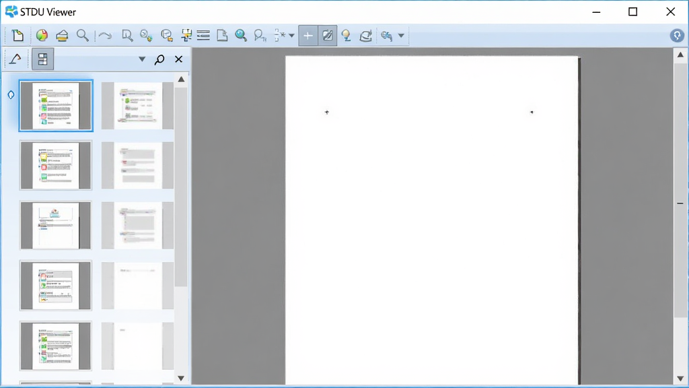Open the sidebar panel dropdown arrow
This screenshot has height=388, width=689.
(142, 59)
